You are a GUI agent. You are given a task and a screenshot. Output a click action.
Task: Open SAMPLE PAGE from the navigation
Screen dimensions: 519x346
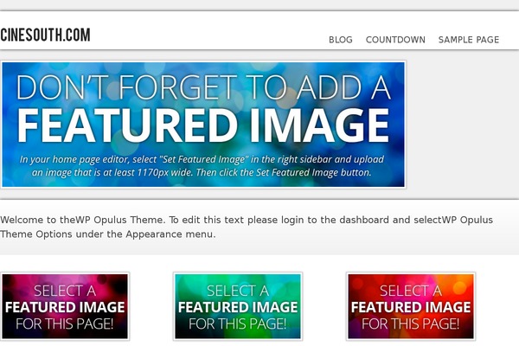click(469, 40)
